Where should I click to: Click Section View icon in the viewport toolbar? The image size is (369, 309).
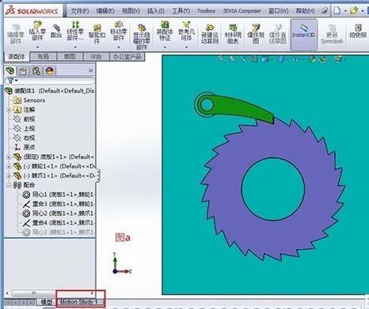pyautogui.click(x=254, y=59)
